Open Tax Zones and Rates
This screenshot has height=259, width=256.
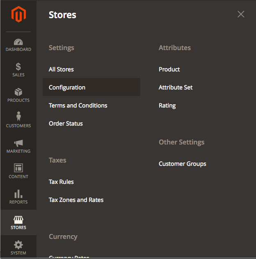coord(76,200)
